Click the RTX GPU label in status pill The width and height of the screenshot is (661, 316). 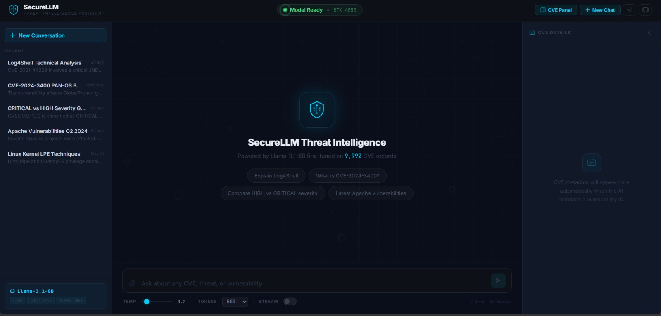click(345, 10)
